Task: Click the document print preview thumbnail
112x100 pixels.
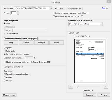Action: coord(90,61)
